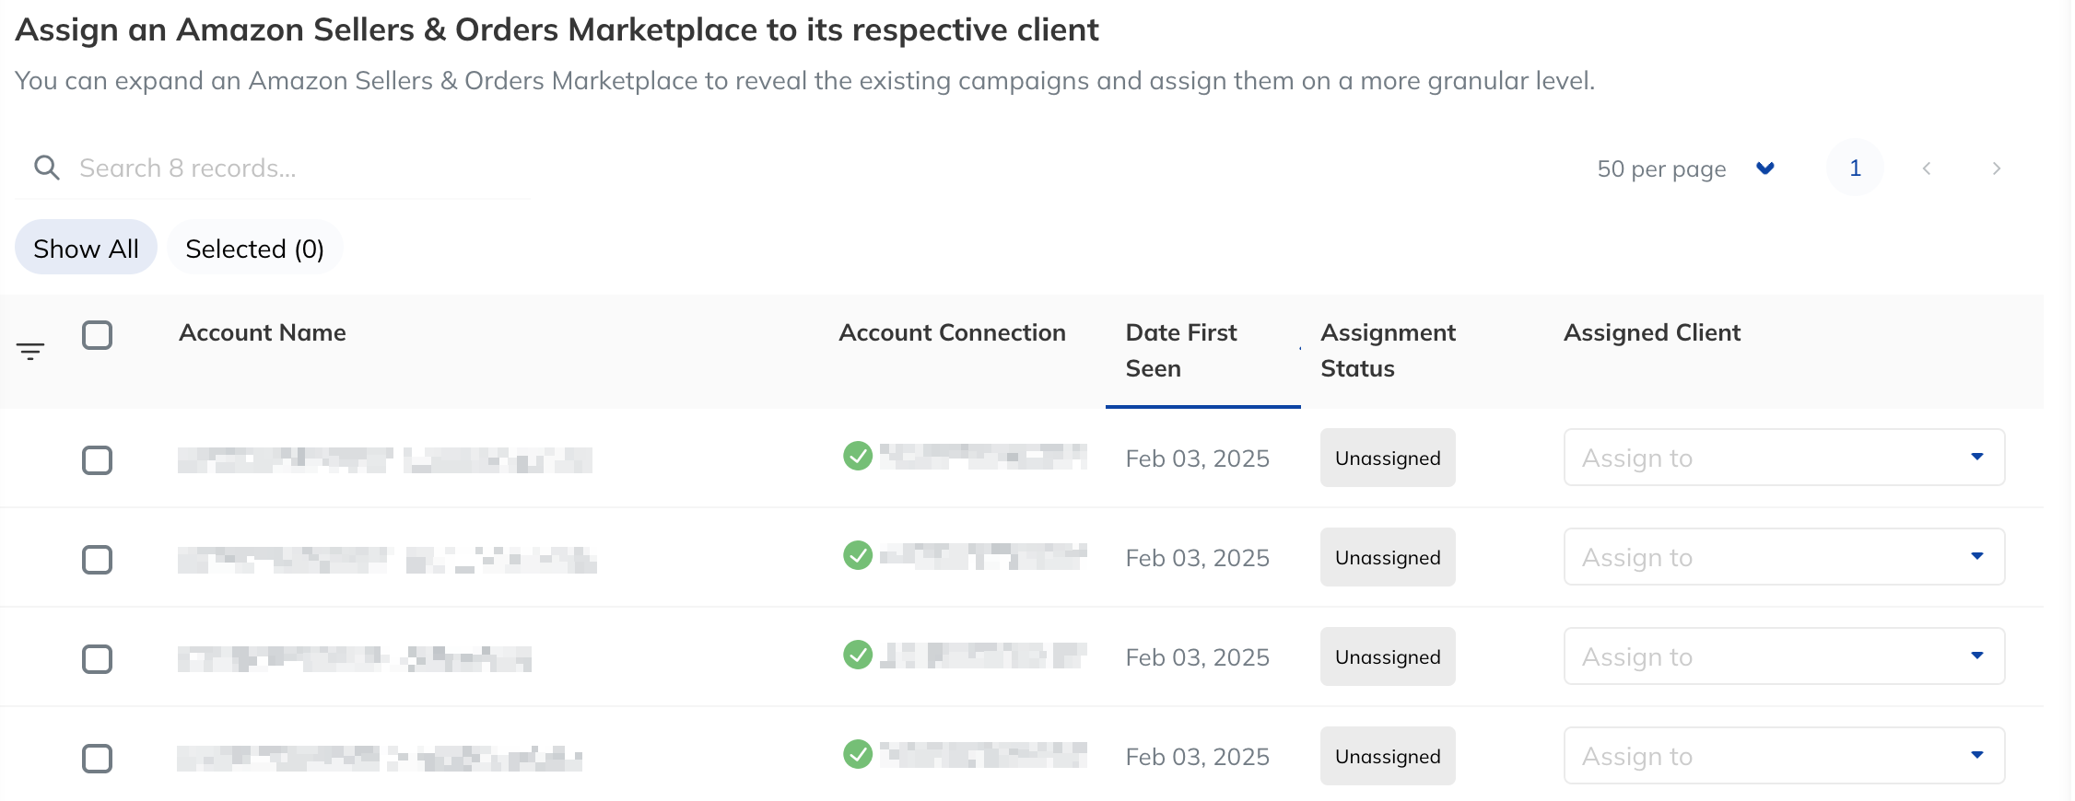2075x801 pixels.
Task: Open the 50 per page dropdown
Action: 1685,168
